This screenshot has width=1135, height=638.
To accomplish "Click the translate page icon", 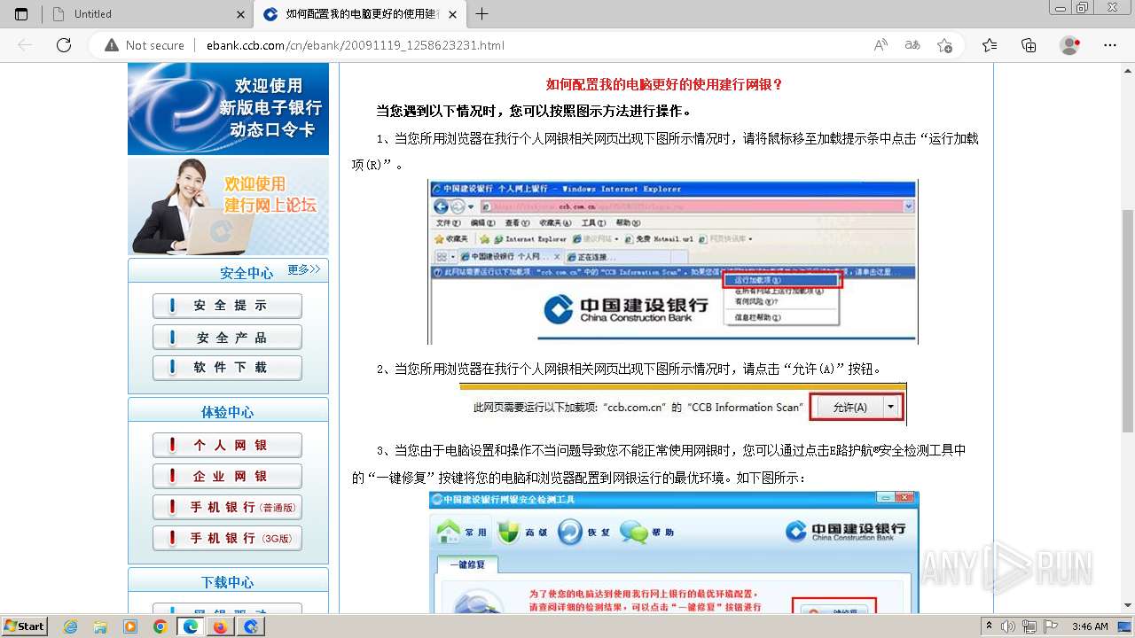I will coord(912,45).
